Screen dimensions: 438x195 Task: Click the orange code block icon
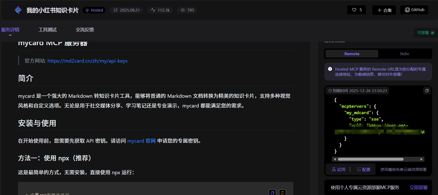[x=282, y=192]
